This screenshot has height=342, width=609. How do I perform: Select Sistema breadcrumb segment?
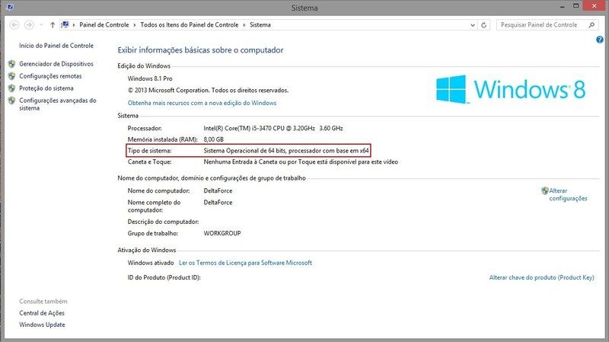(260, 25)
